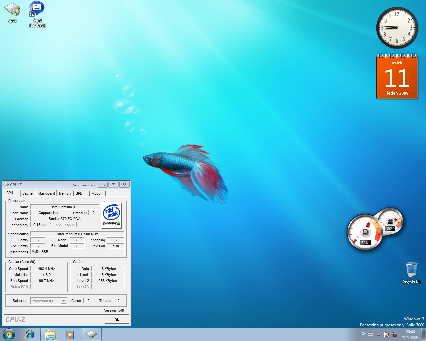Open the Processor #1 selection dropdown

point(63,301)
